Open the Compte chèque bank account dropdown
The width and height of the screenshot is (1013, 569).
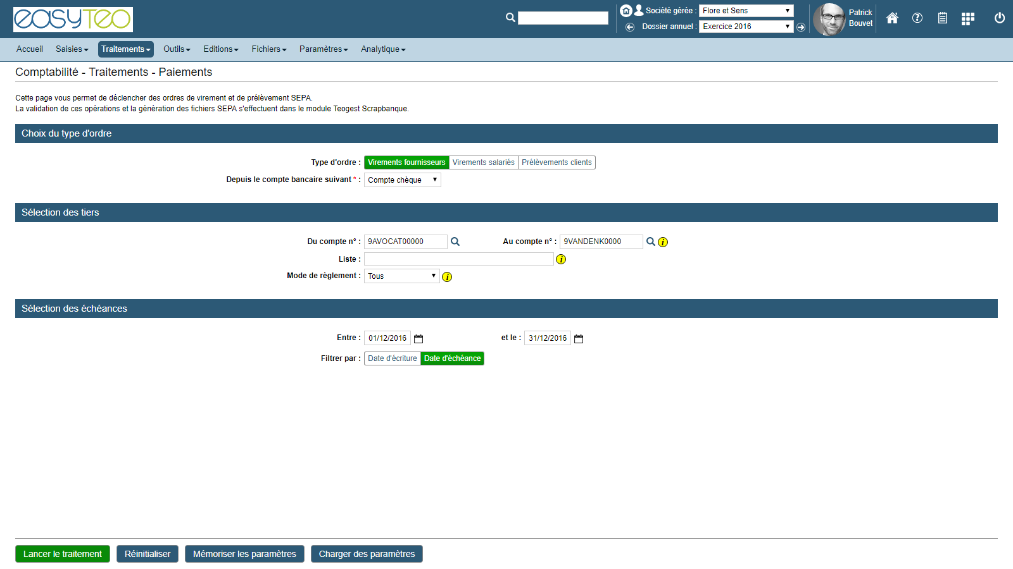(402, 180)
